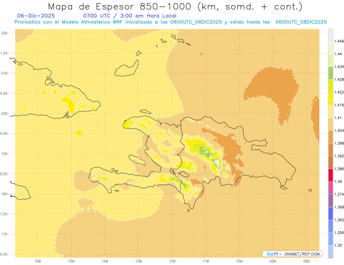The height and width of the screenshot is (265, 344).
Task: Click the legend value 1.44
Action: pos(338,54)
